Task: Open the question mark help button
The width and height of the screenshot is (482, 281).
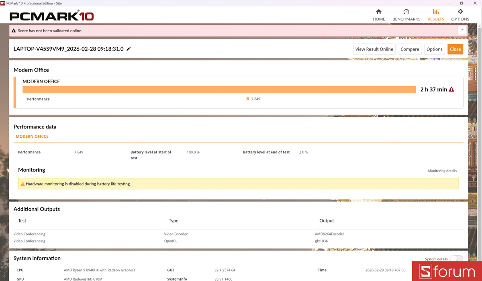Action: (462, 31)
